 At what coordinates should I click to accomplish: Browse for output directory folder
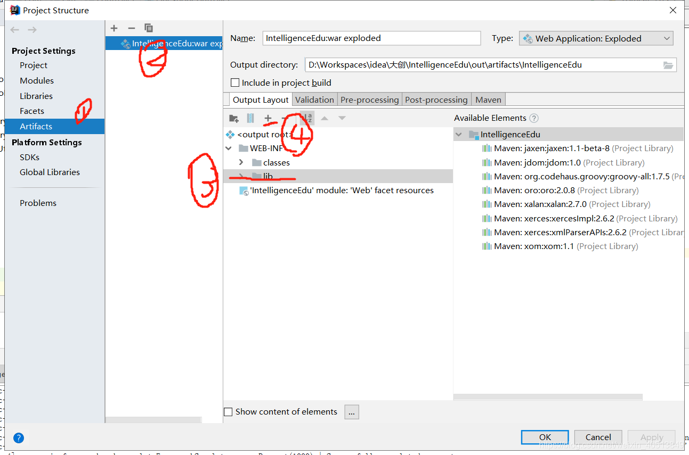point(668,65)
